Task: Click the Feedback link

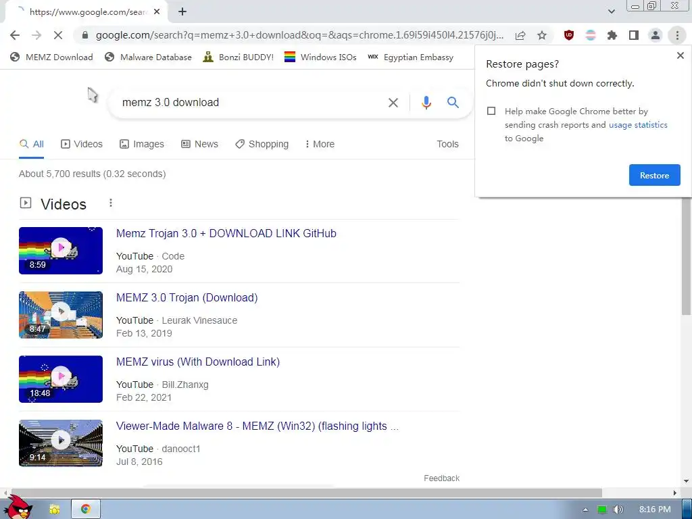Action: pos(441,478)
